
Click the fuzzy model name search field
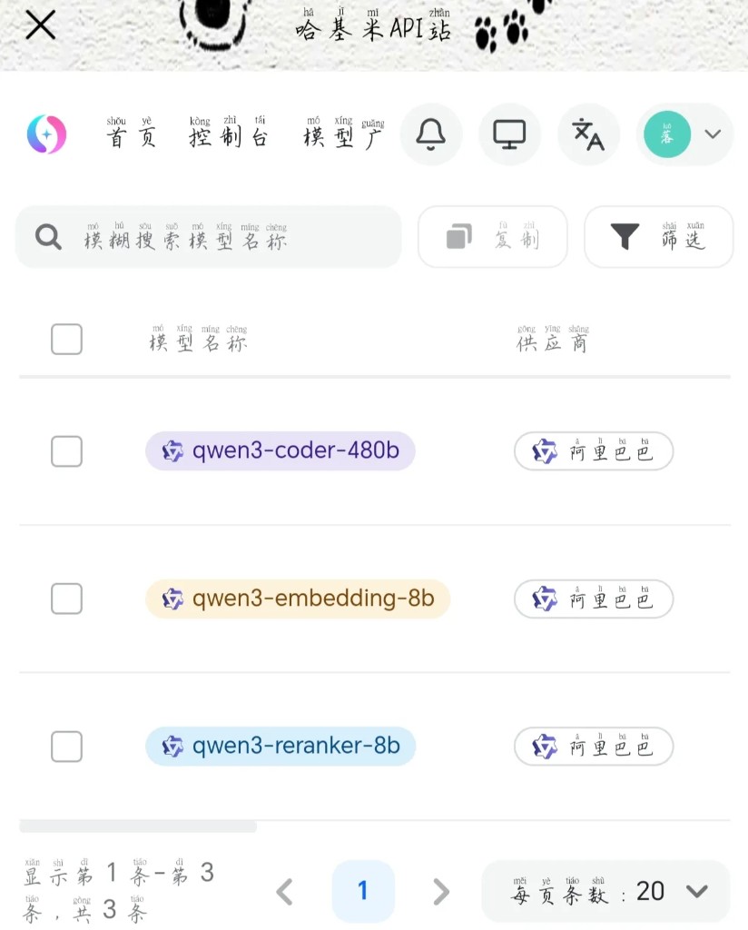point(209,236)
